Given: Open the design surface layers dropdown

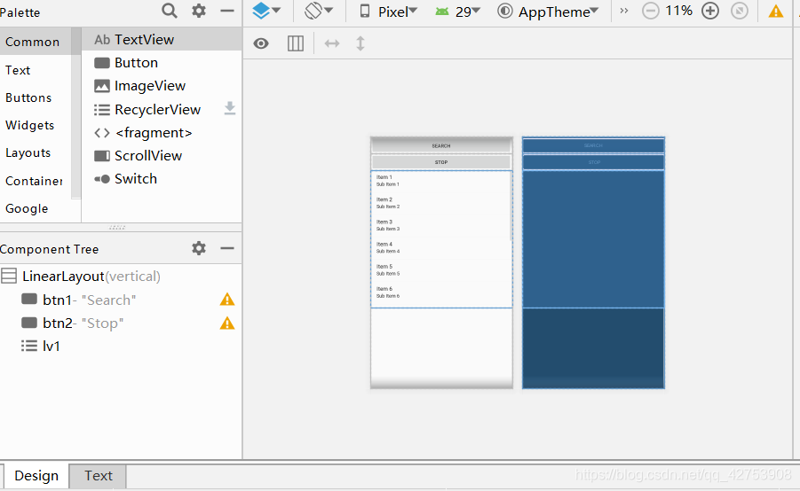Looking at the screenshot, I should [266, 11].
